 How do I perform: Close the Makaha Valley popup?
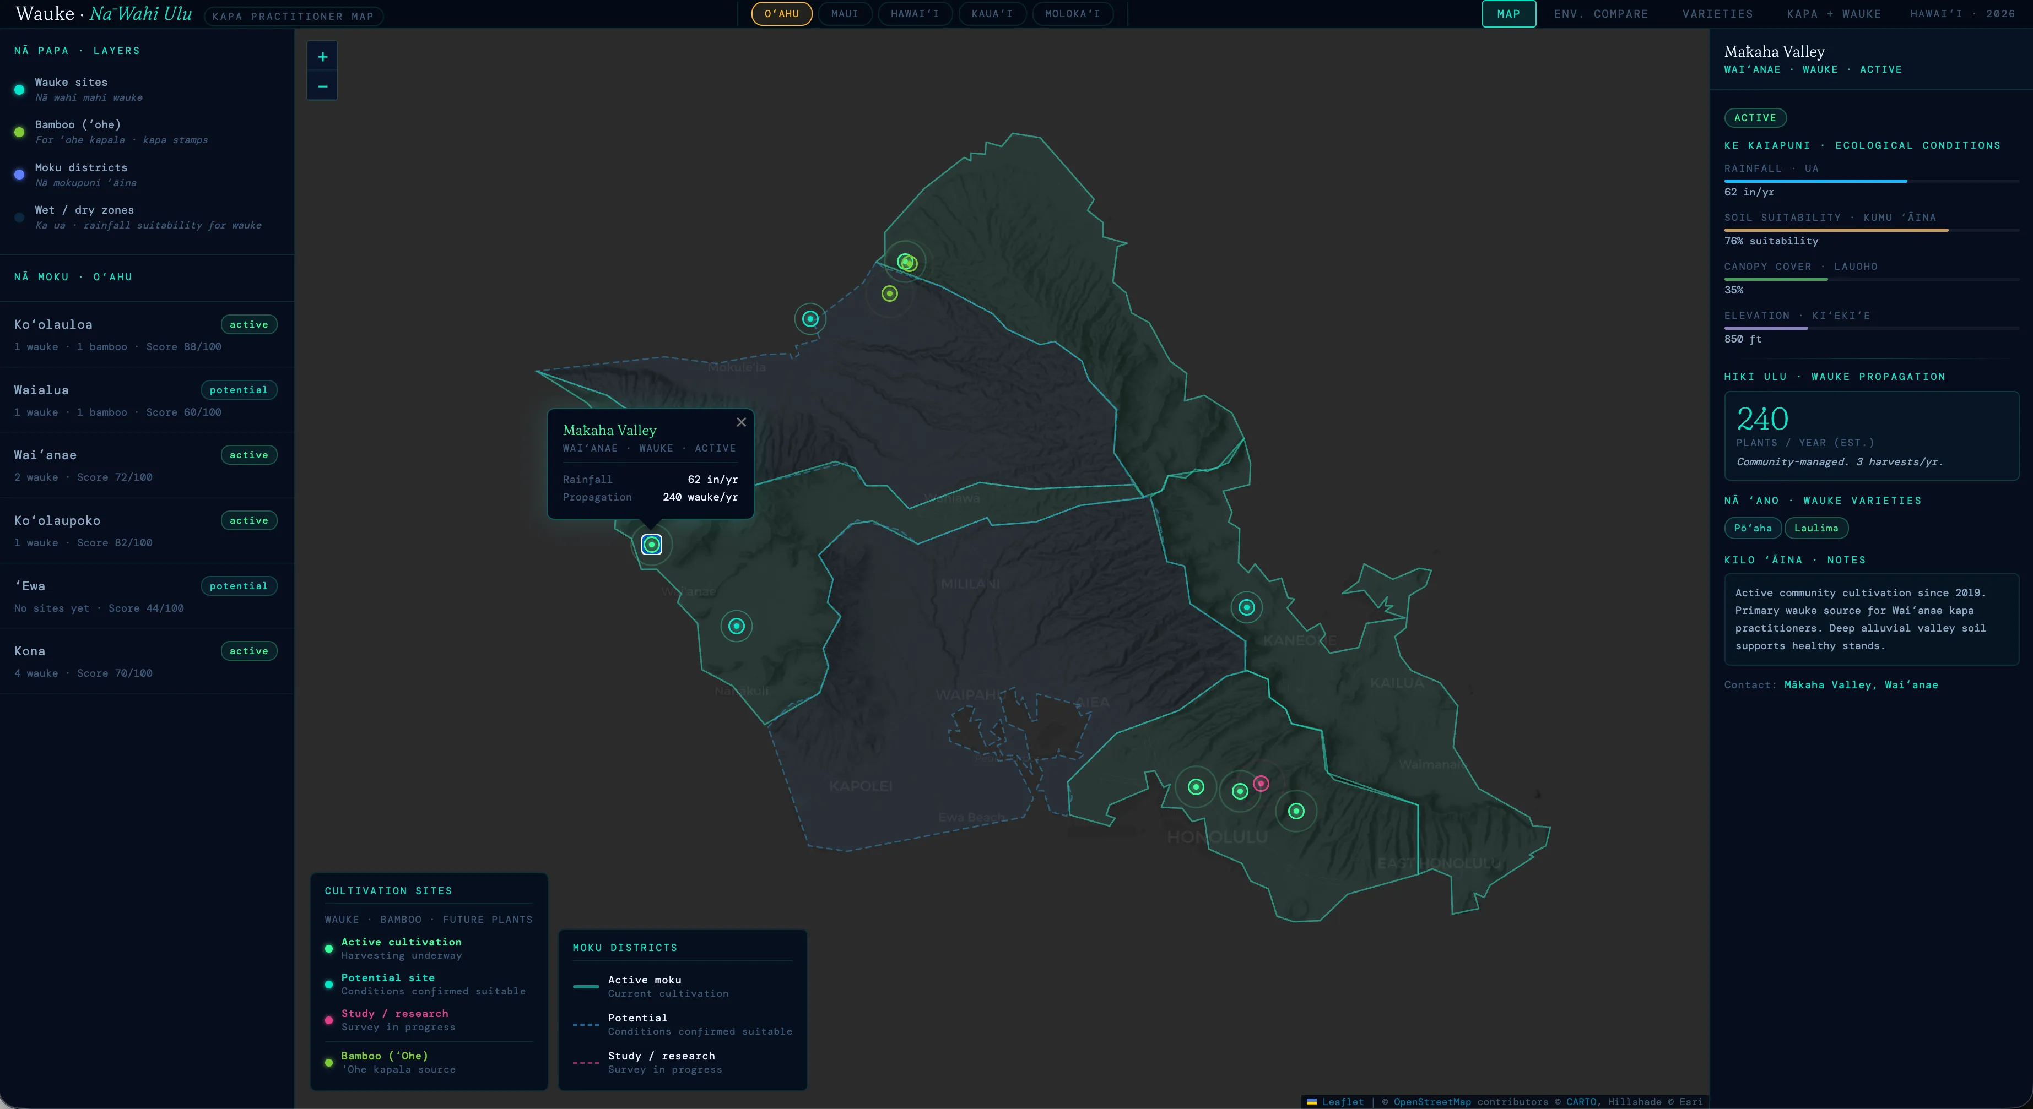click(x=741, y=422)
